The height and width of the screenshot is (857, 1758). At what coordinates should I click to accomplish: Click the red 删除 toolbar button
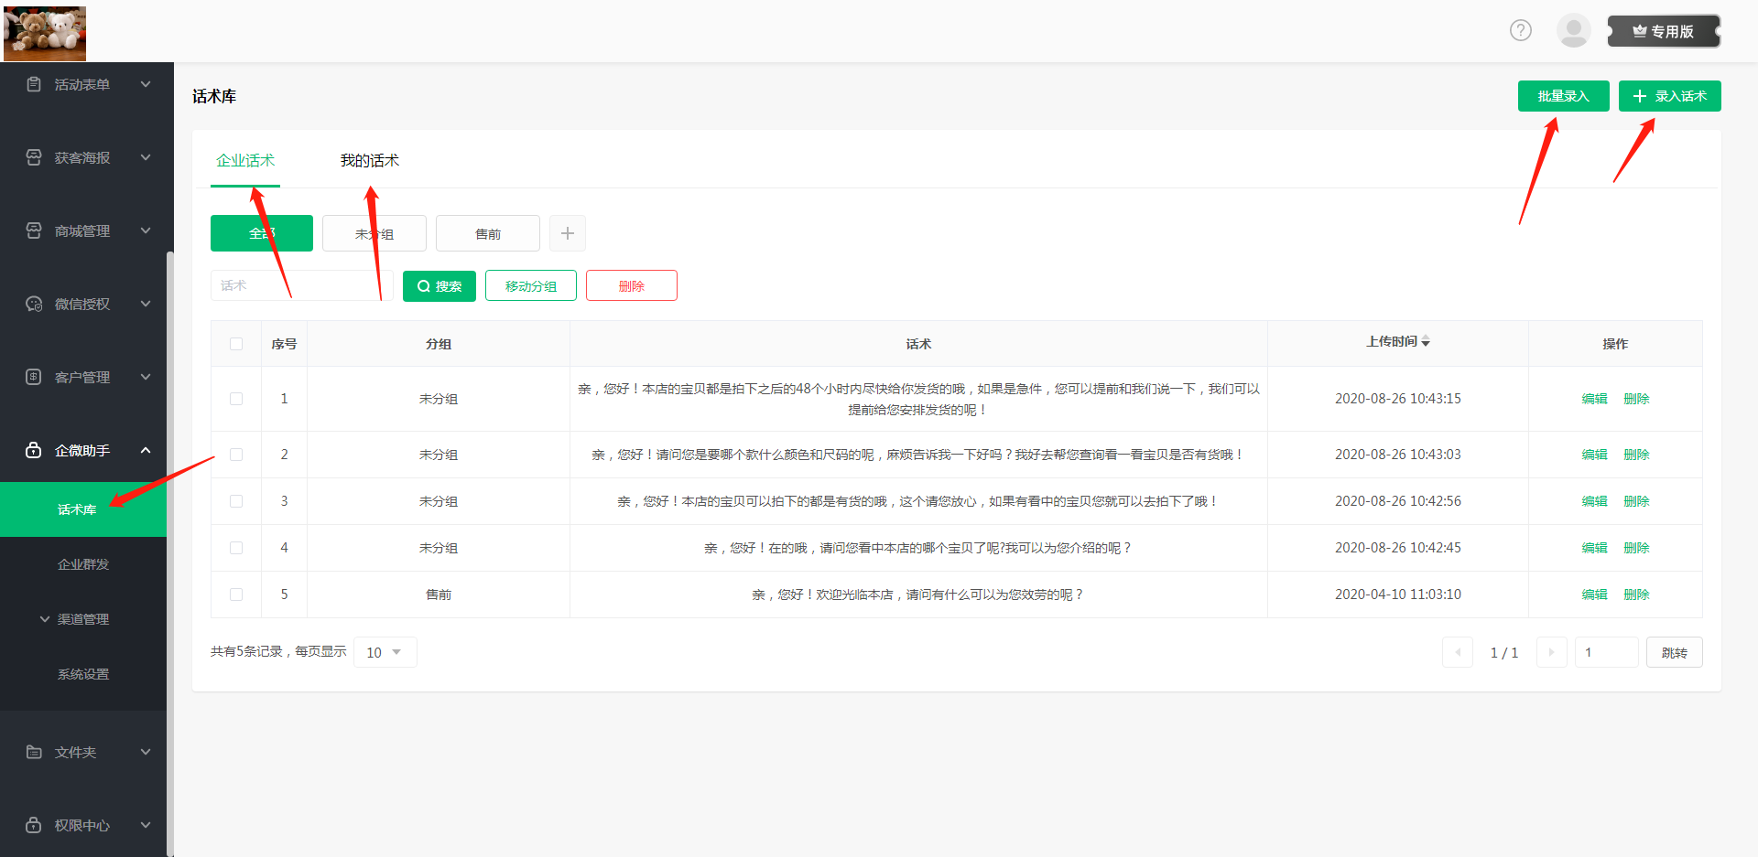[x=632, y=285]
